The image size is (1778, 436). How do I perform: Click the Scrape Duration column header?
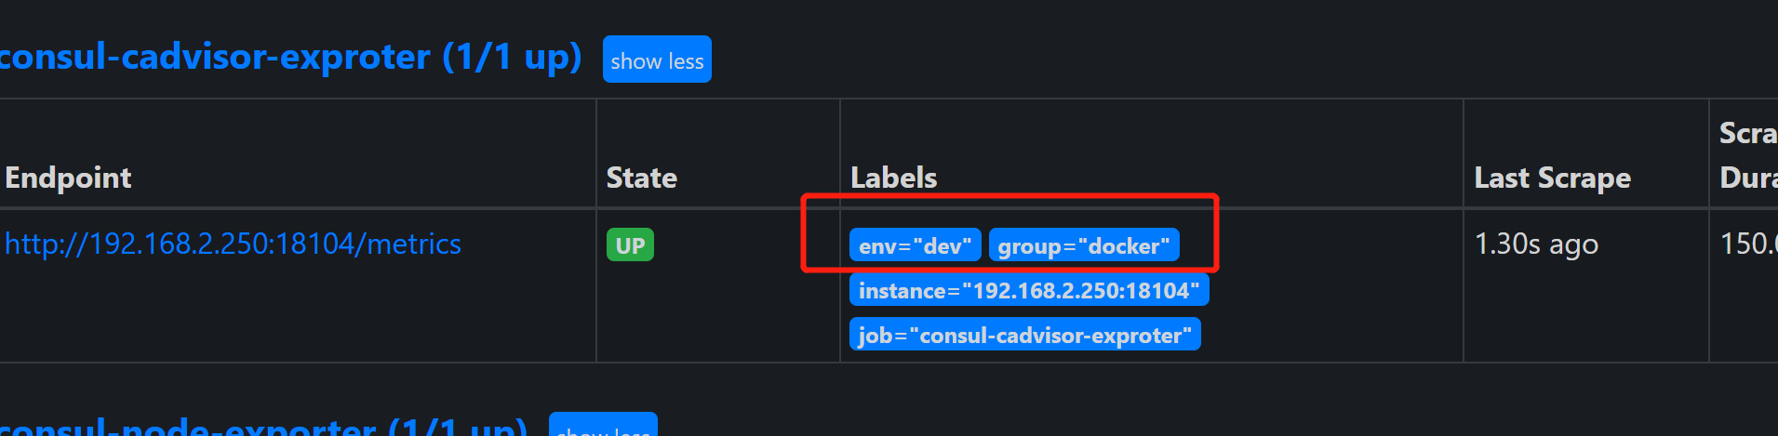[x=1747, y=155]
